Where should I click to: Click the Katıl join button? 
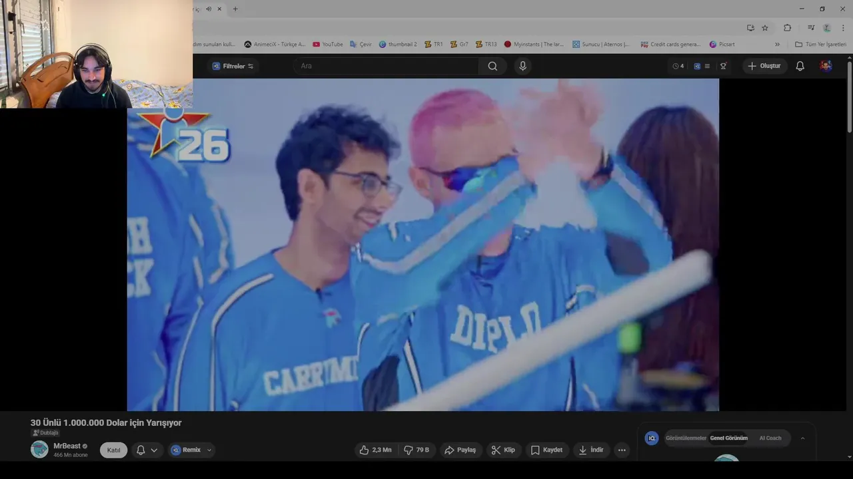pos(114,450)
